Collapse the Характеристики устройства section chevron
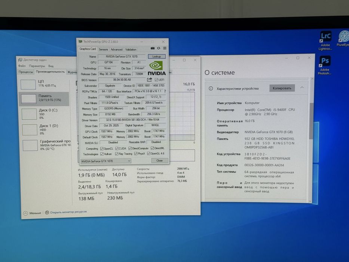This screenshot has height=262, width=349. click(302, 87)
